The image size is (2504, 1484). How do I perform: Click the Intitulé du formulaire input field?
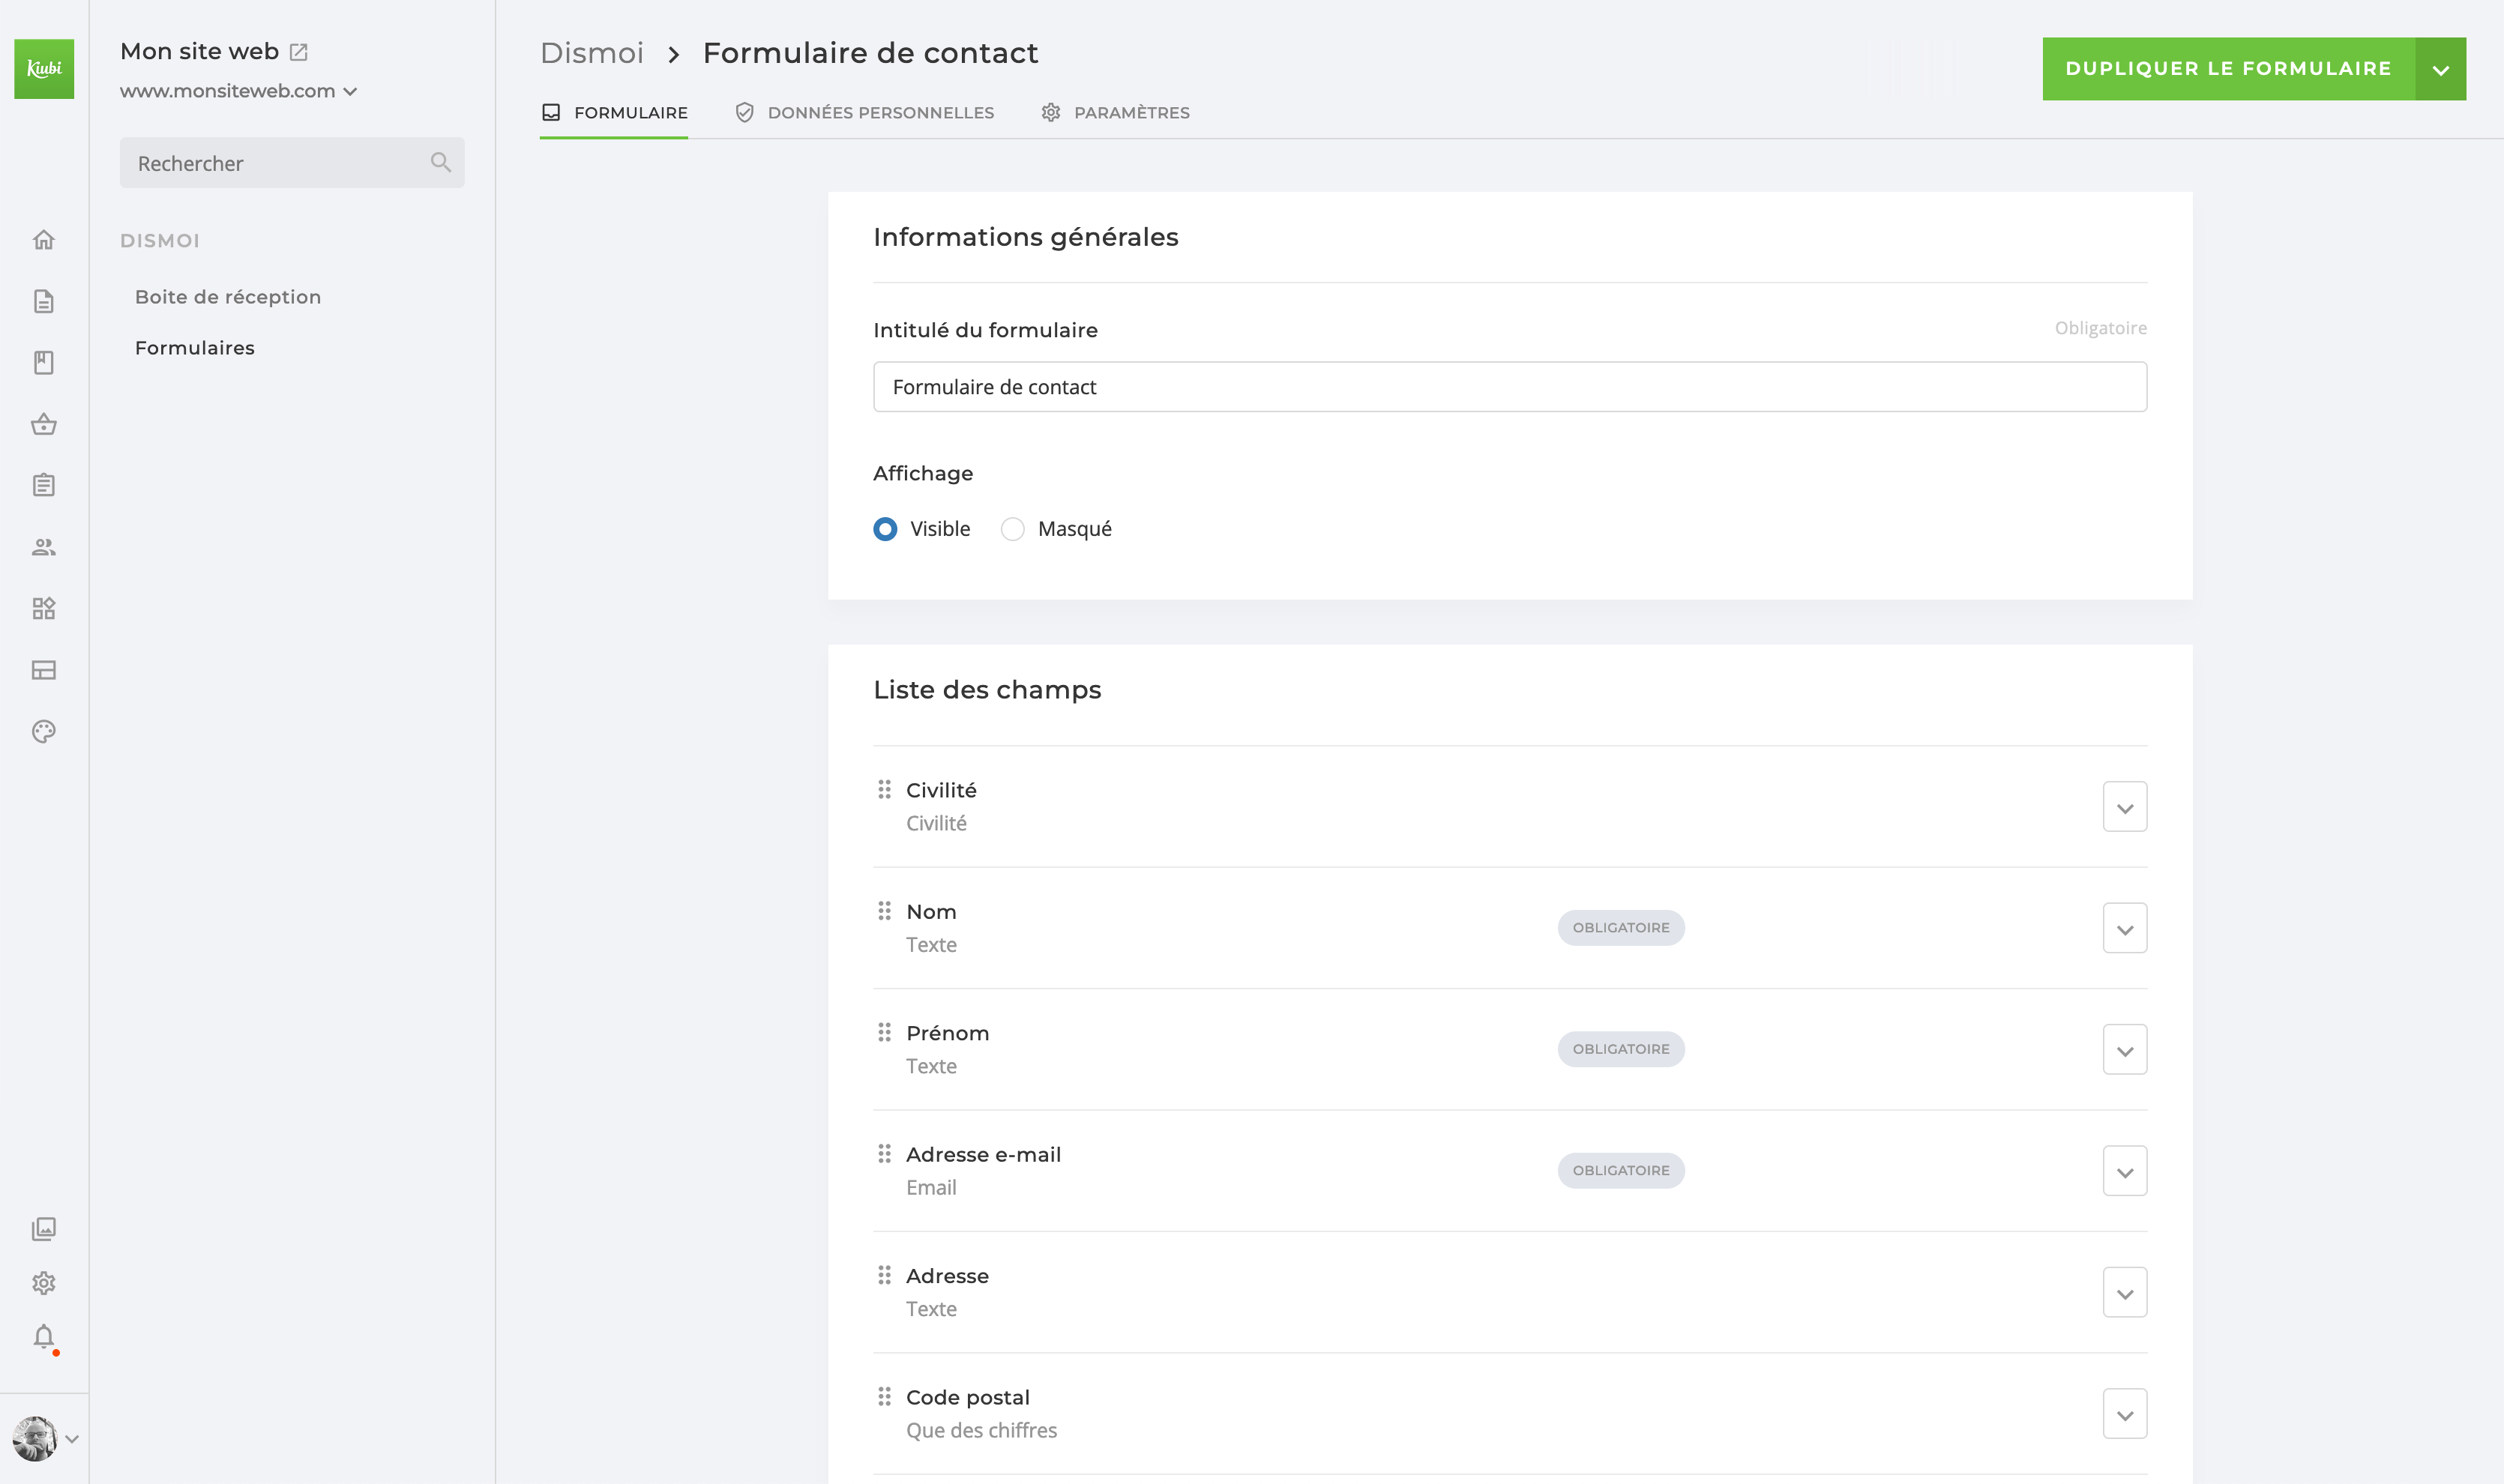click(x=1510, y=386)
